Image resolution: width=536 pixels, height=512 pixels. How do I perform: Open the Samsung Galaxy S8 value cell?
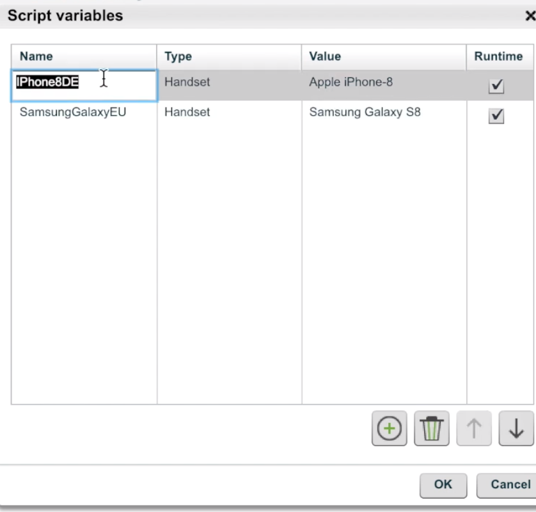tap(383, 113)
